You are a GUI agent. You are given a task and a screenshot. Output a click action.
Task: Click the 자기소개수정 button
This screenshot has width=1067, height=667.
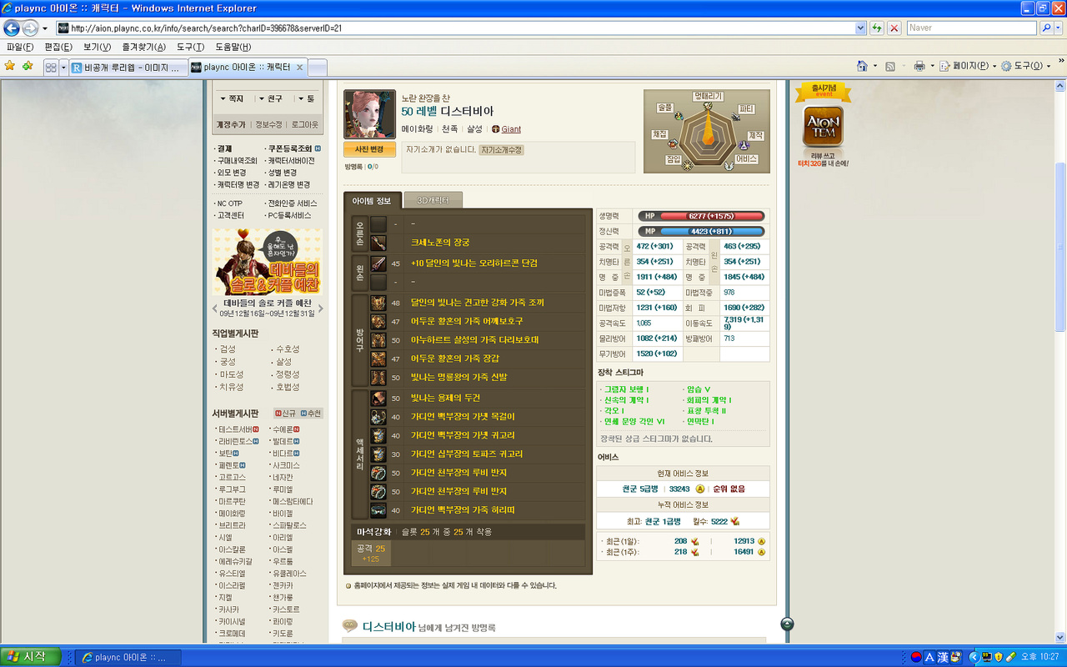point(501,150)
